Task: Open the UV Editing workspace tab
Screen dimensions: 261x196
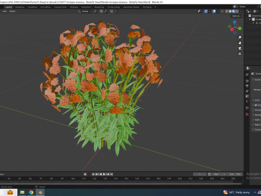Action: [45, 7]
